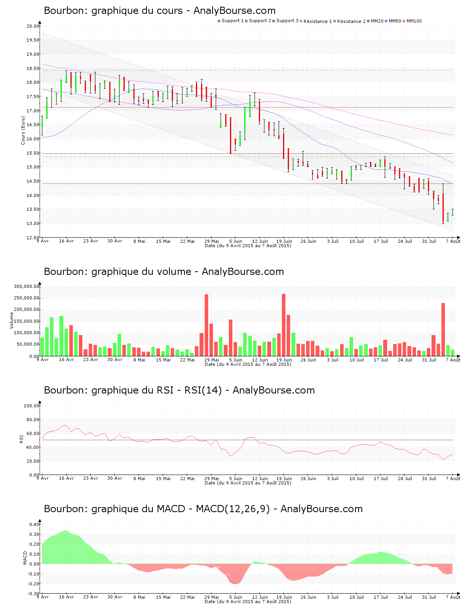Select the 'Support 2' legend label
Image resolution: width=475 pixels, height=613 pixels.
point(260,21)
